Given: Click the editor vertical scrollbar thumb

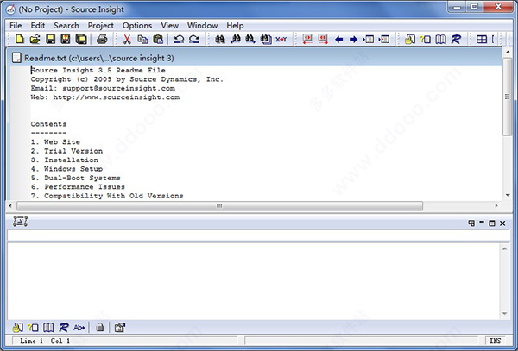Looking at the screenshot, I should [x=507, y=97].
